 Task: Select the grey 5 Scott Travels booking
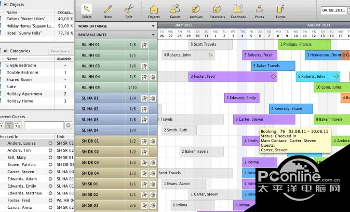pos(210,44)
